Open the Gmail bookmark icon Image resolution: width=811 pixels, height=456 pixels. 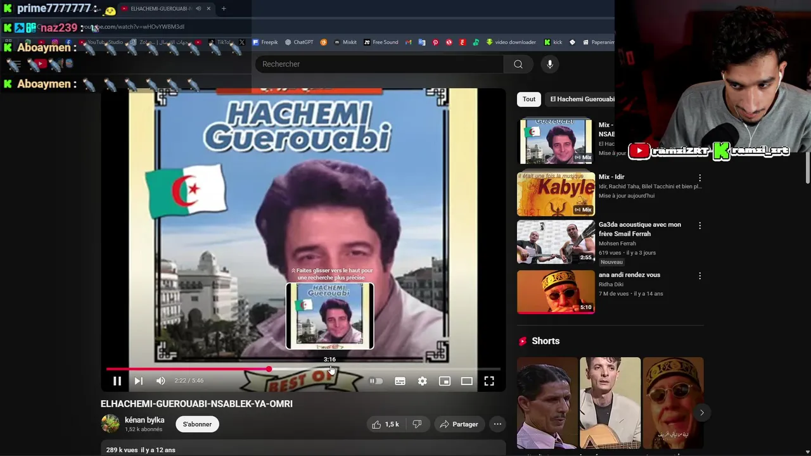point(409,42)
